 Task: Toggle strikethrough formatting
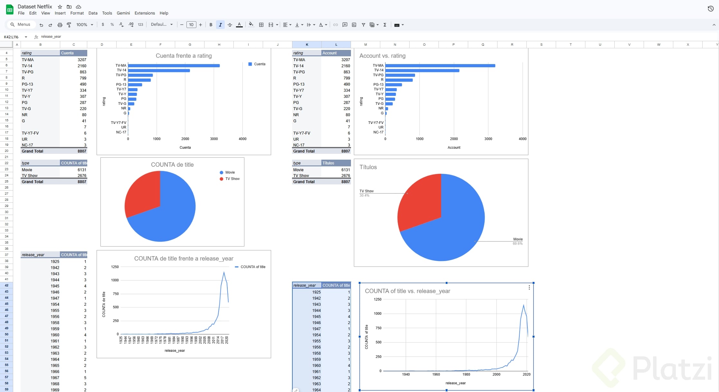[x=230, y=25]
